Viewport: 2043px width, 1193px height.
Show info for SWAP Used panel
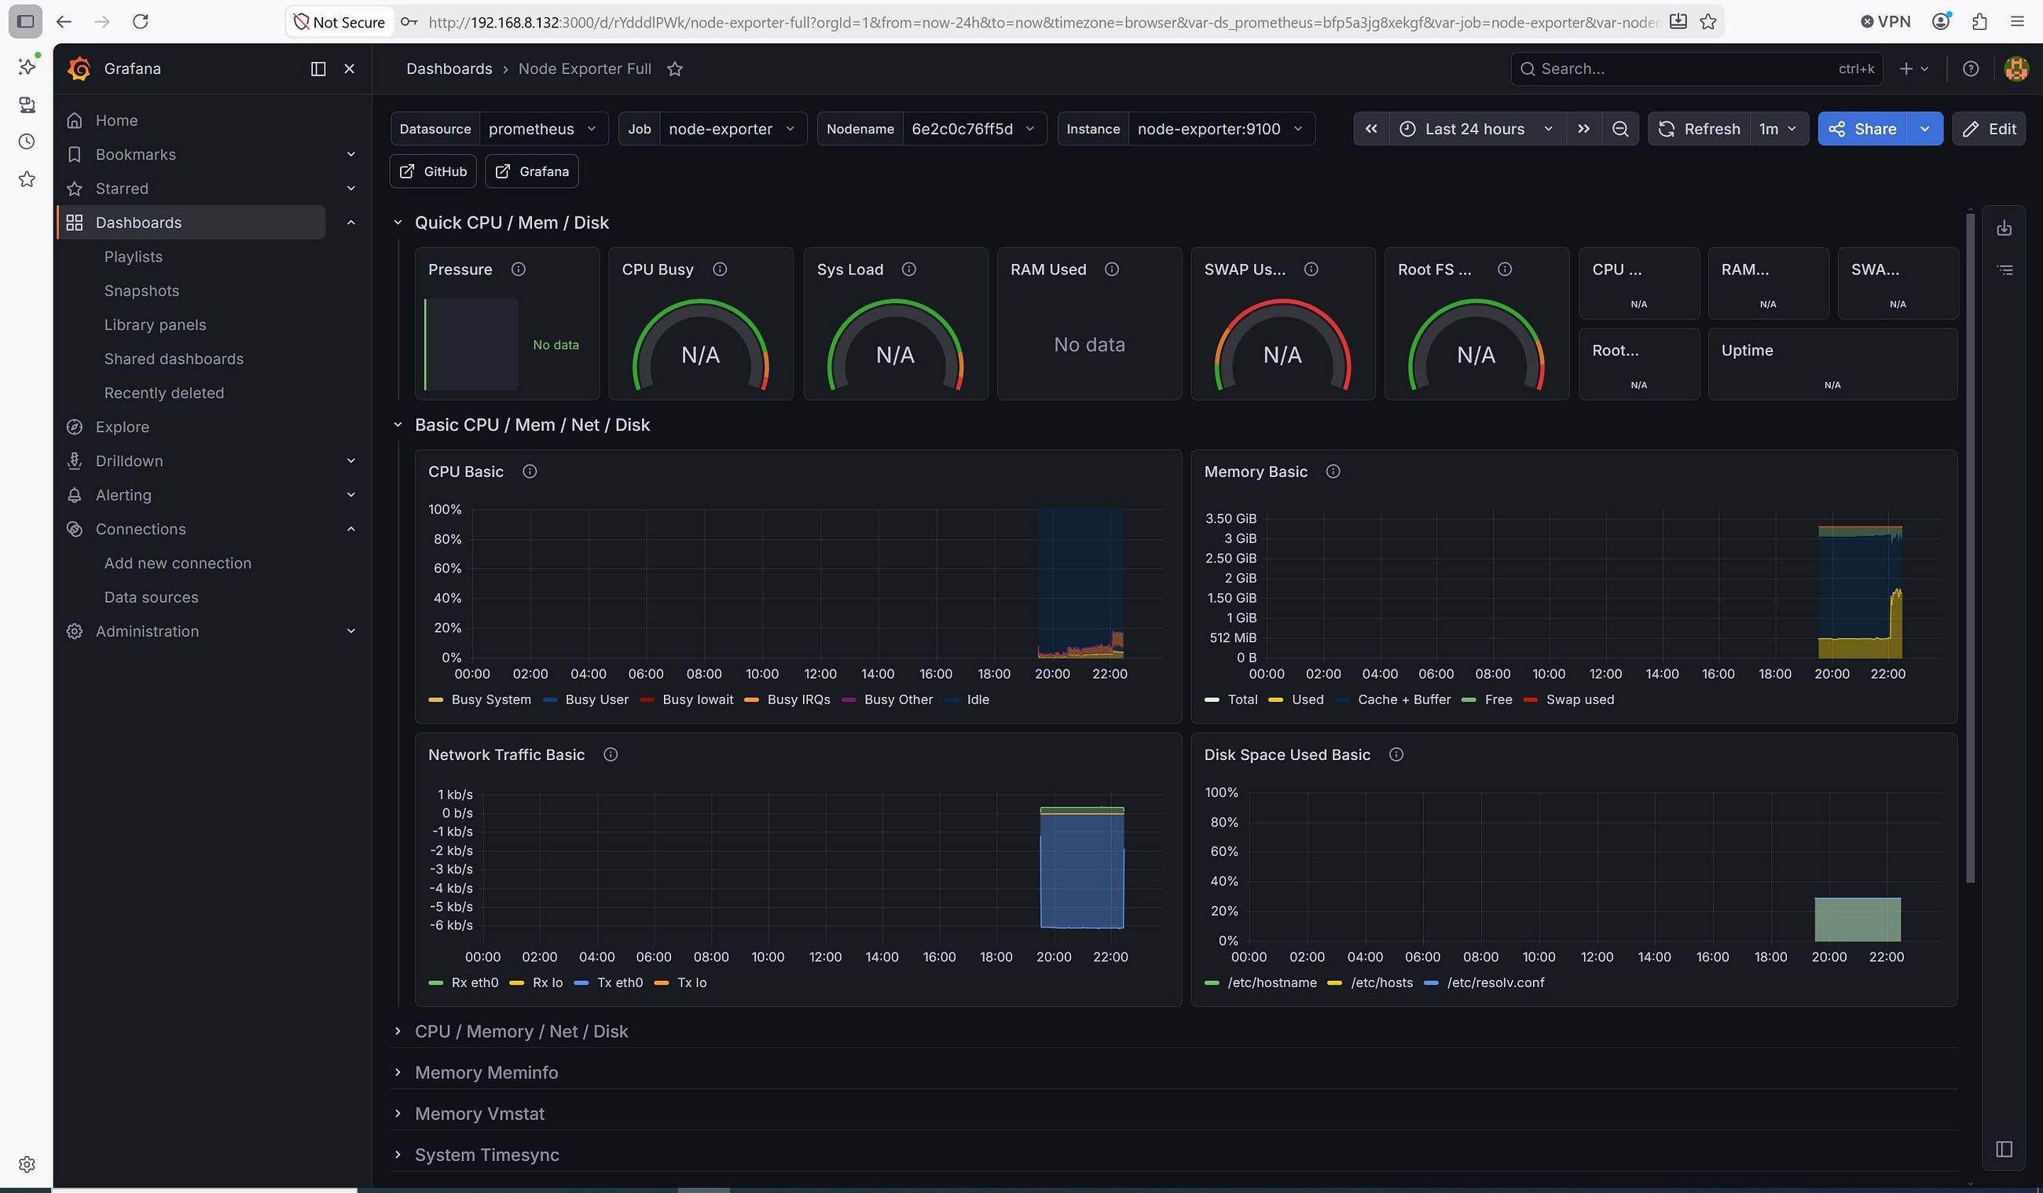tap(1311, 270)
